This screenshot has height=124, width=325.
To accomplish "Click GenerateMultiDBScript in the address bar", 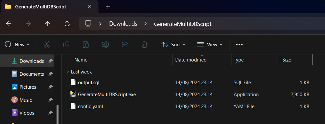I will pos(183,24).
